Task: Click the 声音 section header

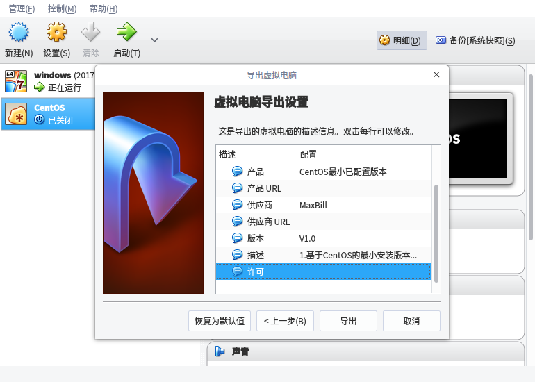Action: pyautogui.click(x=365, y=351)
